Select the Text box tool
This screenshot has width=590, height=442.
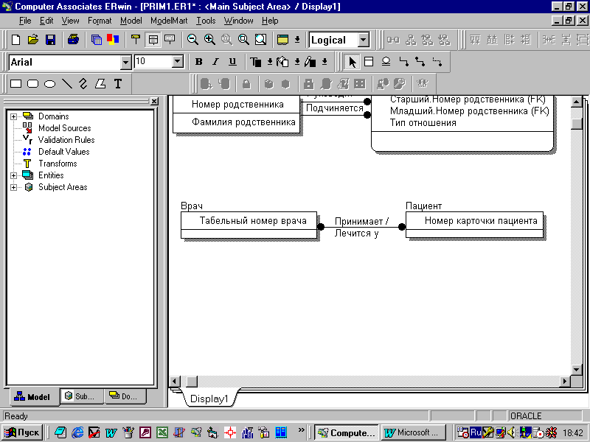[x=118, y=84]
